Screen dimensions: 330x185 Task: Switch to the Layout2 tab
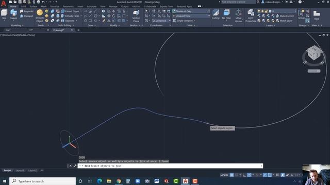point(32,171)
